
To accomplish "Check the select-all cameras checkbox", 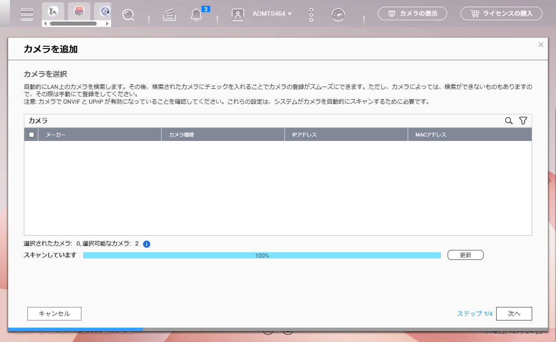I will 31,135.
